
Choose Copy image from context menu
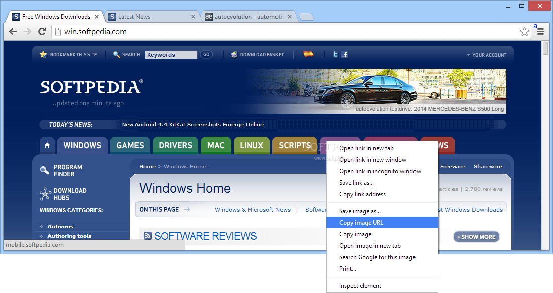click(382, 234)
